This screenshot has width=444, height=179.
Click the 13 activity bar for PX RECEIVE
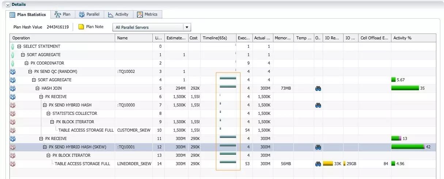click(x=396, y=138)
